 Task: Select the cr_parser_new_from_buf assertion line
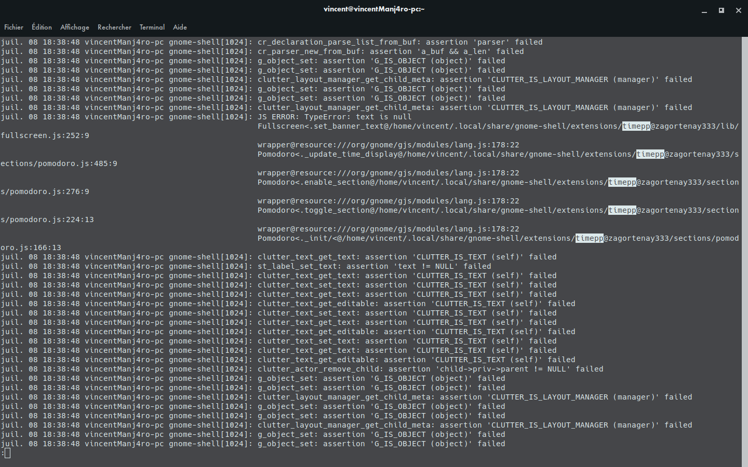point(260,51)
